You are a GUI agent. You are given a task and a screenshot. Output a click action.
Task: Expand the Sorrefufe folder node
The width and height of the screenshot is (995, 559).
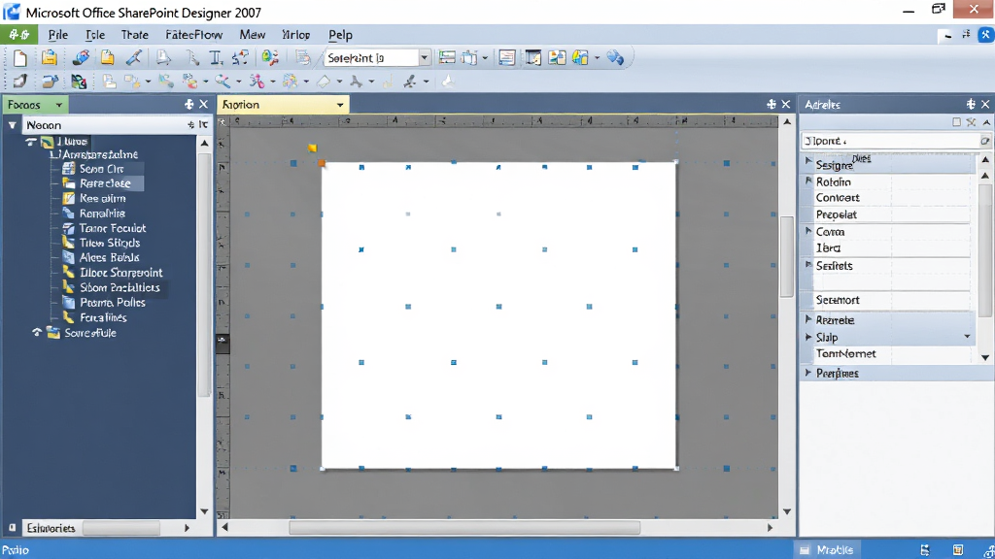pos(37,332)
